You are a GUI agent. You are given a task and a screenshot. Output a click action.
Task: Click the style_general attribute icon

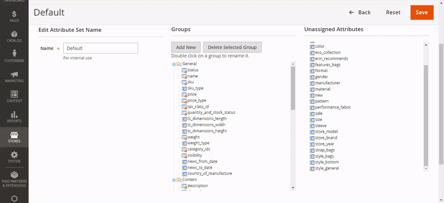click(312, 169)
